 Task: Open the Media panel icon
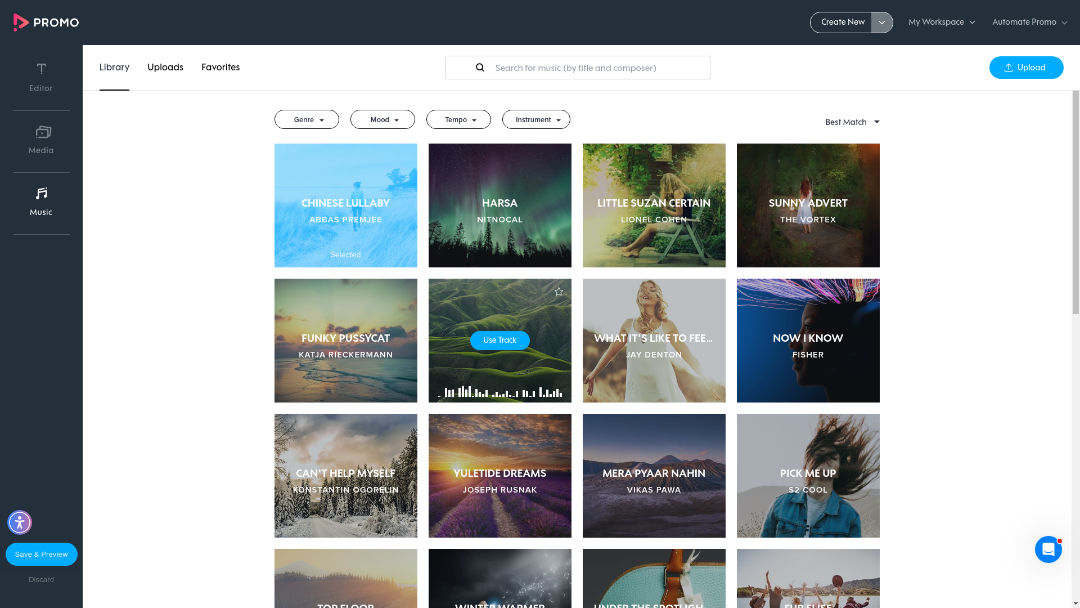coord(43,132)
